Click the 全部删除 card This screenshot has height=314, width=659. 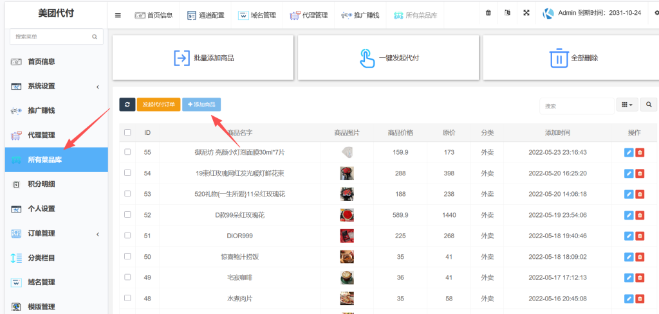pos(571,58)
